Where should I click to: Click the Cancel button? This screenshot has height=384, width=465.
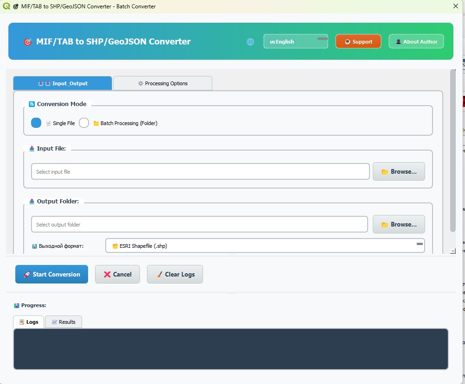[117, 274]
